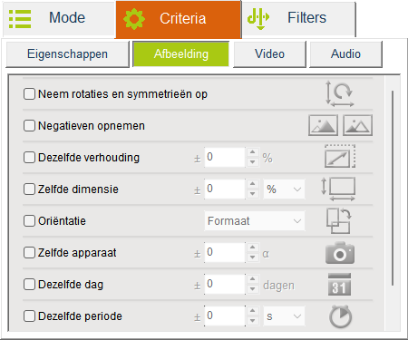Open the Dezelfde periode seconds unit dropdown

[284, 316]
